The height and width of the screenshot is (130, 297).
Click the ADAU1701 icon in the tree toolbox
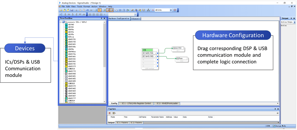(66, 39)
